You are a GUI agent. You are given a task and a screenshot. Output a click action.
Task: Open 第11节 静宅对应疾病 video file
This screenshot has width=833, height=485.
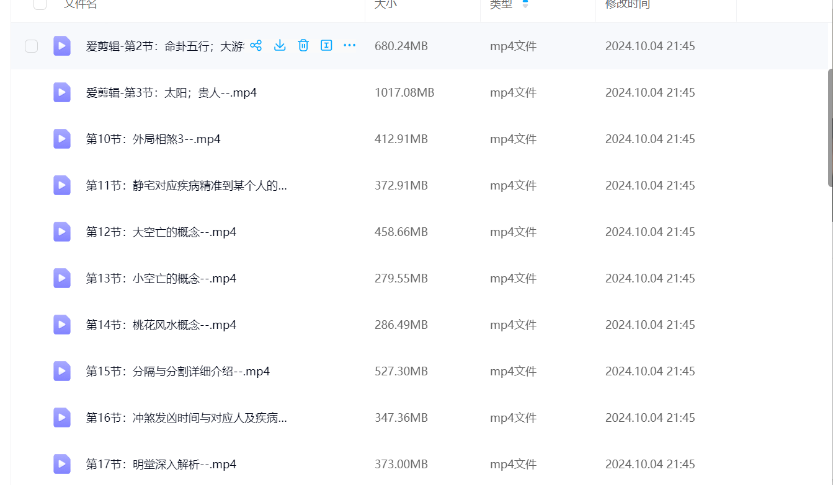(186, 186)
